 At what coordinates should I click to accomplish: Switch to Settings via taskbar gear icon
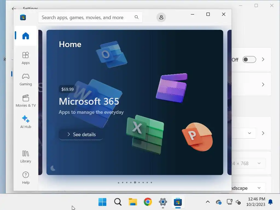click(163, 202)
